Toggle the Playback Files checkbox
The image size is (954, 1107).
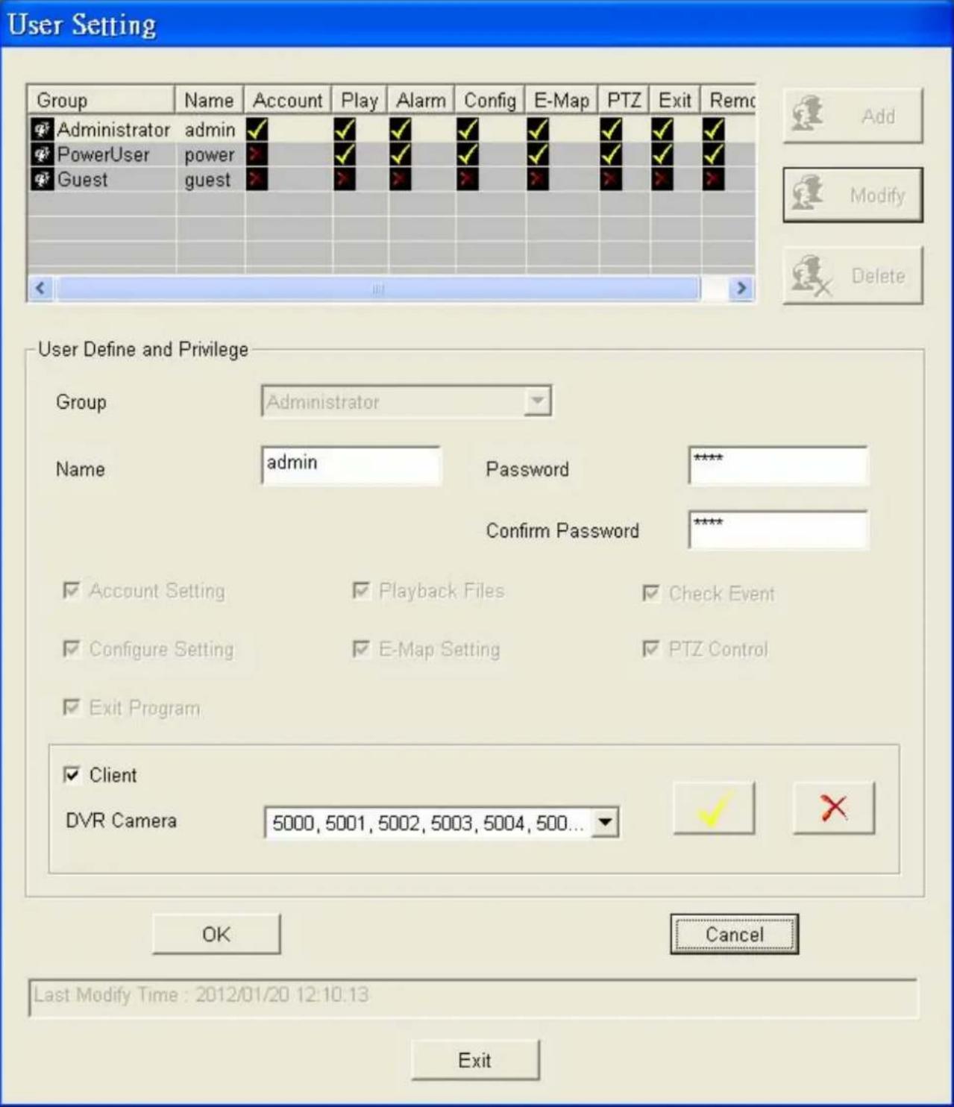(361, 591)
